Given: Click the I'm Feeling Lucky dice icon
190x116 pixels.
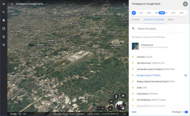Looking at the screenshot, I should click(4, 29).
